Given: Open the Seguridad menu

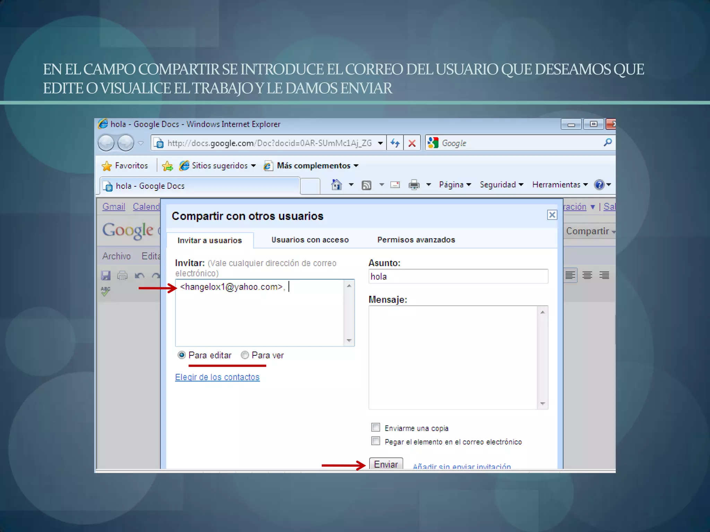Looking at the screenshot, I should [501, 185].
